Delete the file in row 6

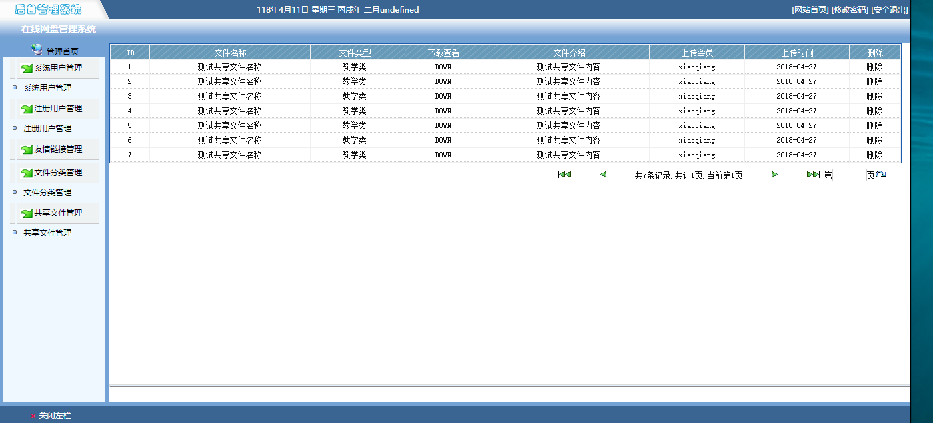874,141
